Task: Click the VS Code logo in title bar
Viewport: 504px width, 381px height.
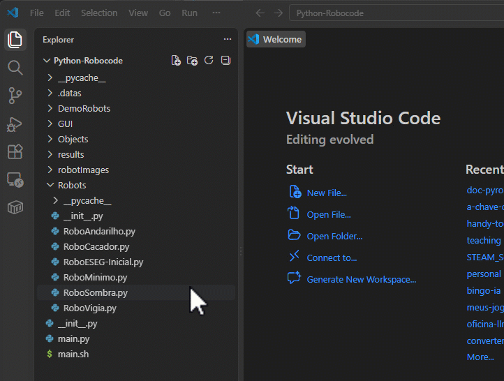Action: (13, 13)
